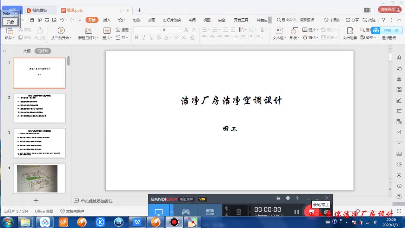Open 幻灯片放映 slideshow tab

(x=172, y=20)
